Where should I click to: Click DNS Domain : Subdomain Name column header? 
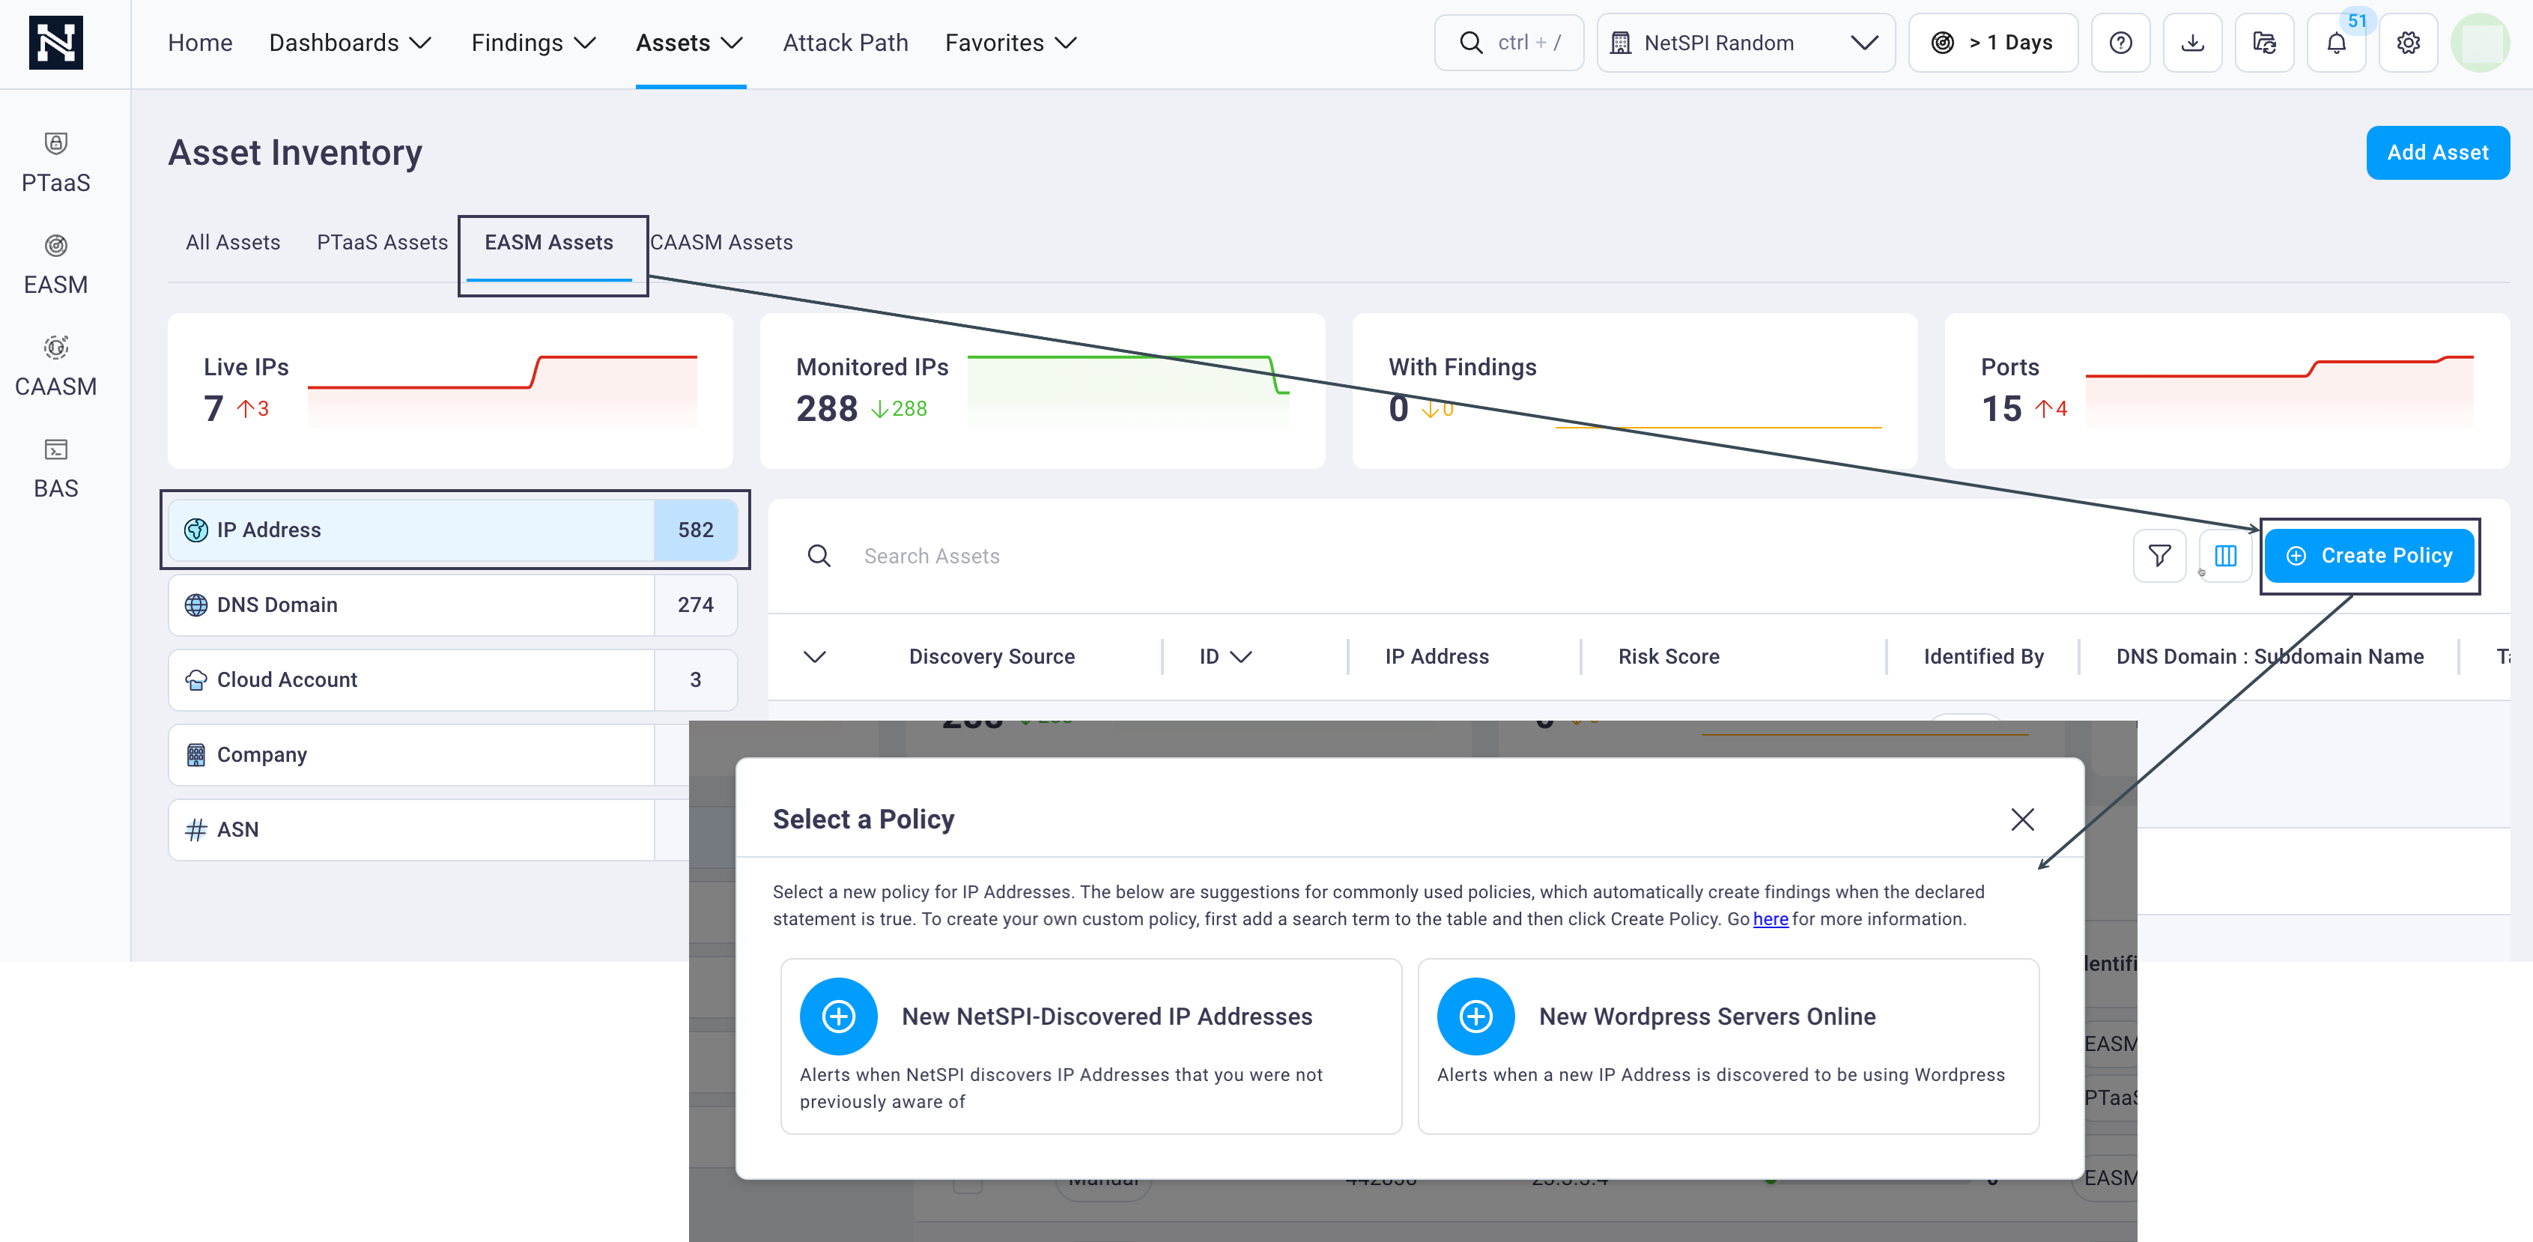pyautogui.click(x=2269, y=656)
